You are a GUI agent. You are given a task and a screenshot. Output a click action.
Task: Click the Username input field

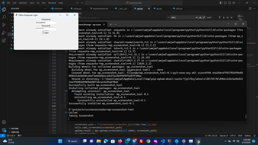[46, 22]
